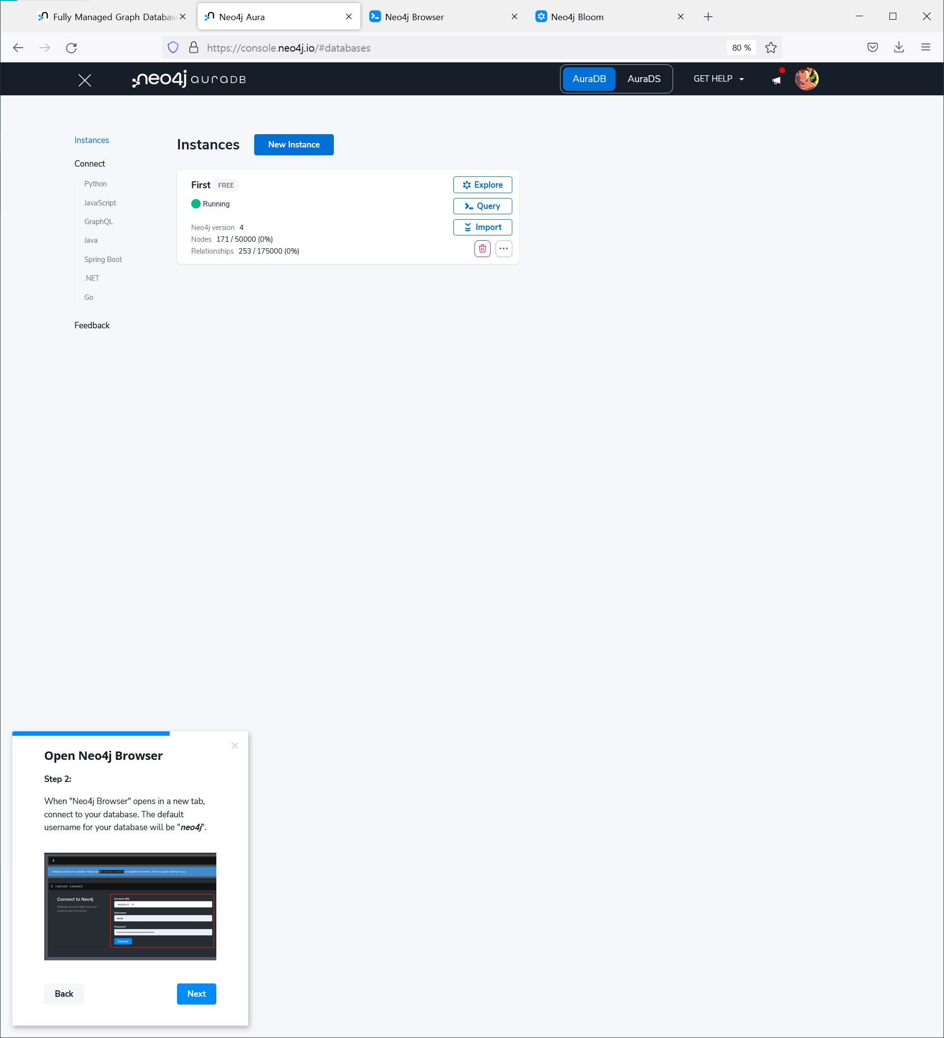Open Python connect guide link
This screenshot has width=944, height=1038.
(95, 184)
